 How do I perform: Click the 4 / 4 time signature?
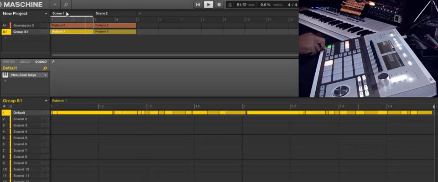click(x=292, y=5)
